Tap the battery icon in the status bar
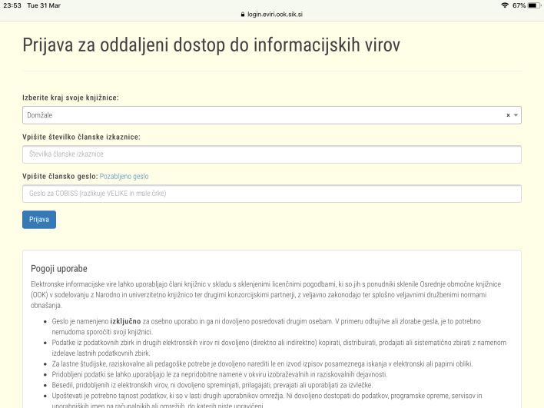The height and width of the screenshot is (408, 544). pyautogui.click(x=532, y=5)
